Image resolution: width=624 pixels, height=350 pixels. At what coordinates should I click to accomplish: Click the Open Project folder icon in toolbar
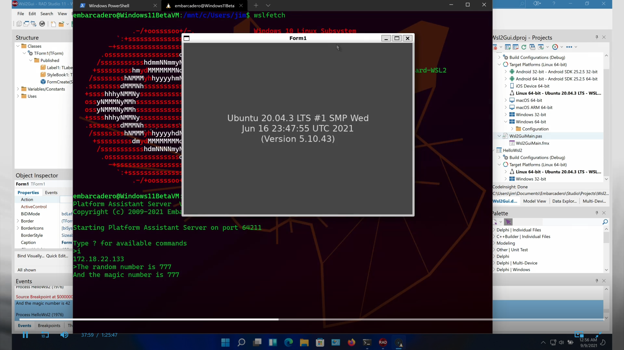pyautogui.click(x=61, y=24)
